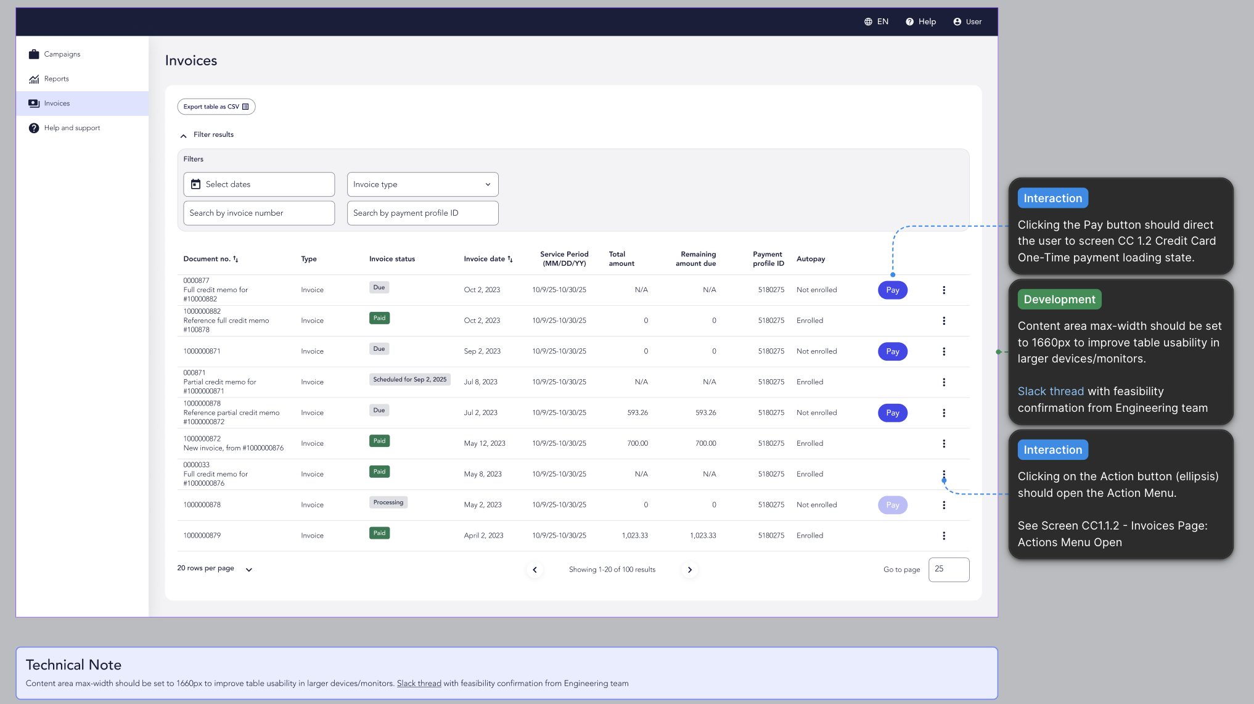Open ellipsis menu for invoice 1000000879
The height and width of the screenshot is (704, 1254).
[x=943, y=536]
